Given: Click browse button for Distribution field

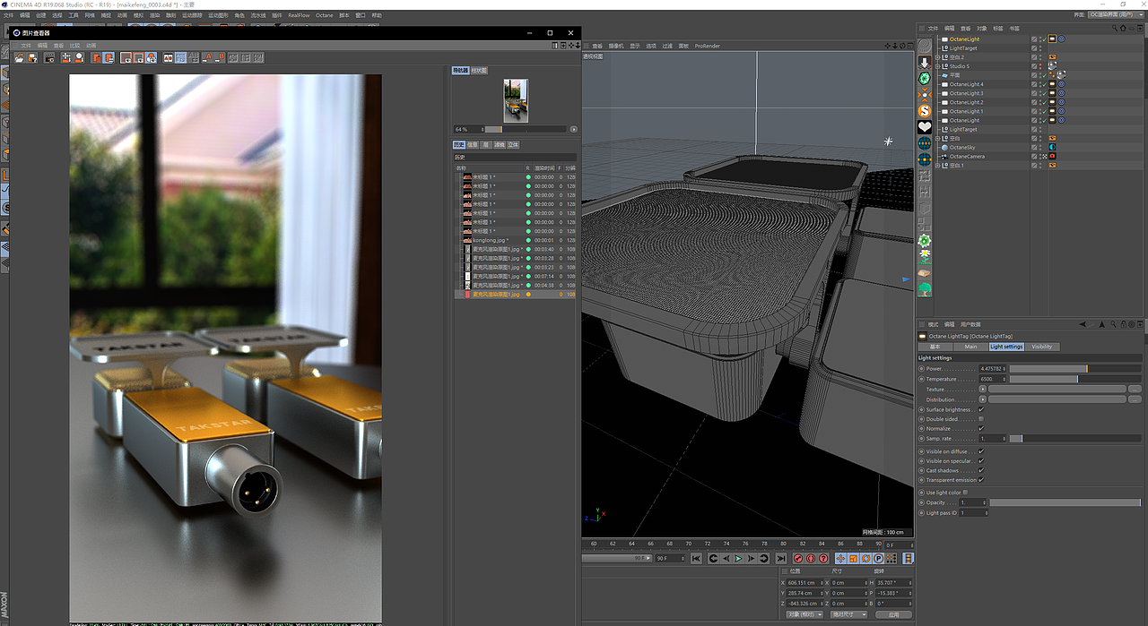Looking at the screenshot, I should pos(1135,399).
